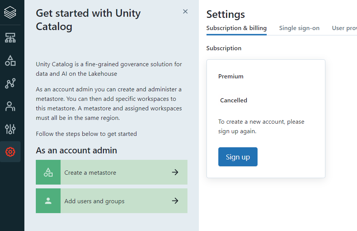Open the User management sidebar icon

pos(10,106)
